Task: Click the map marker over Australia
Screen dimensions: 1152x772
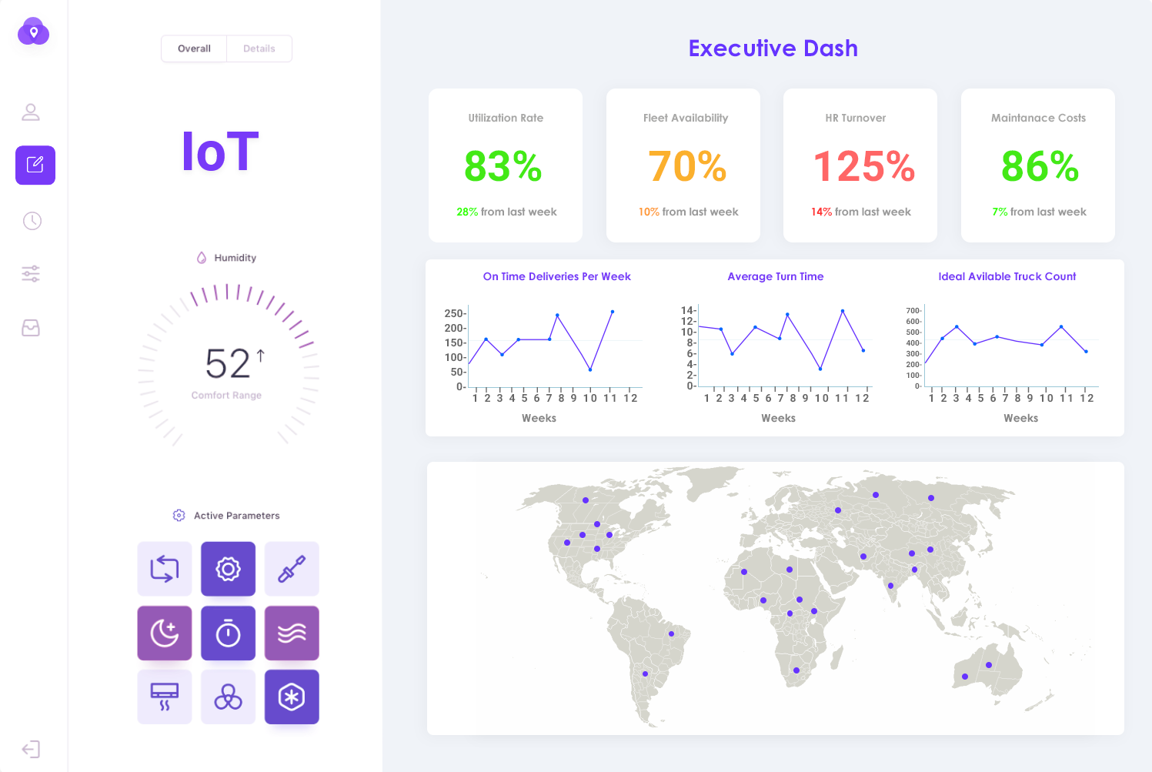Action: click(x=988, y=664)
